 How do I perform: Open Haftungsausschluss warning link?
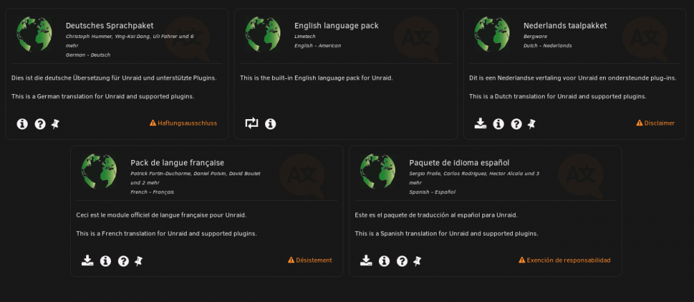[x=183, y=123]
